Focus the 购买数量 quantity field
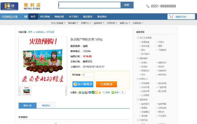 pyautogui.click(x=88, y=75)
